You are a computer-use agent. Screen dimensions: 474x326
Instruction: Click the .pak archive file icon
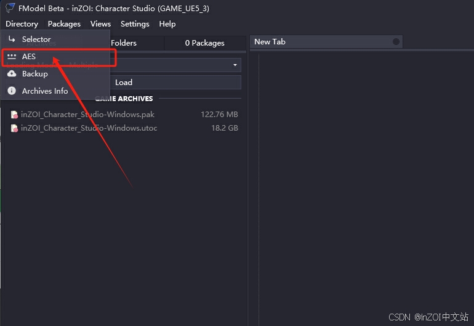pyautogui.click(x=14, y=115)
